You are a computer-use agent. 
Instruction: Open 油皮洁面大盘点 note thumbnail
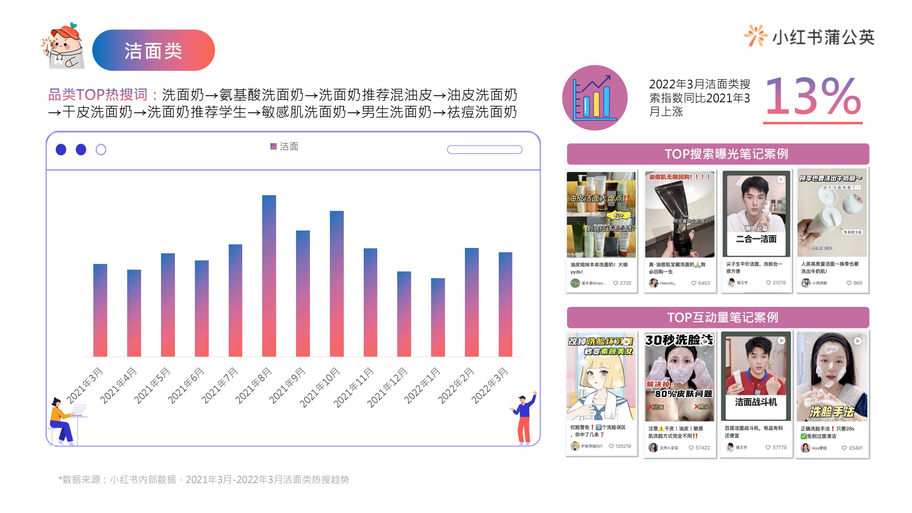pyautogui.click(x=601, y=214)
